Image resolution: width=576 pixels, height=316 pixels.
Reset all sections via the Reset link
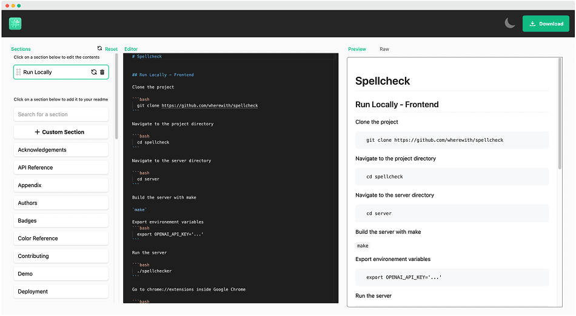tap(112, 49)
